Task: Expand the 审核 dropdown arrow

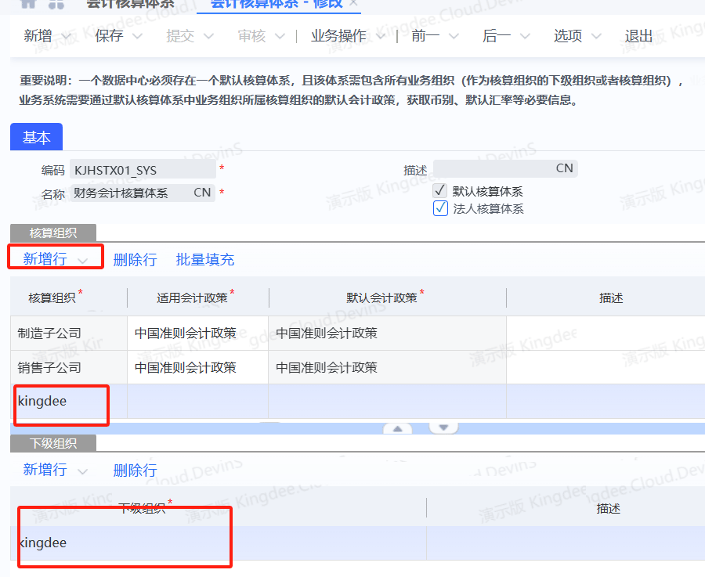Action: coord(280,36)
